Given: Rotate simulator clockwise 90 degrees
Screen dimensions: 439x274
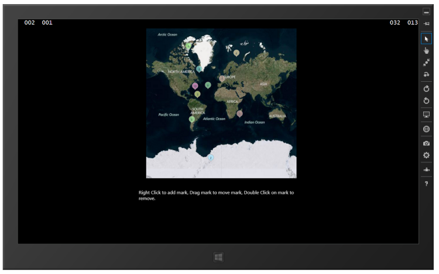Looking at the screenshot, I should (426, 89).
